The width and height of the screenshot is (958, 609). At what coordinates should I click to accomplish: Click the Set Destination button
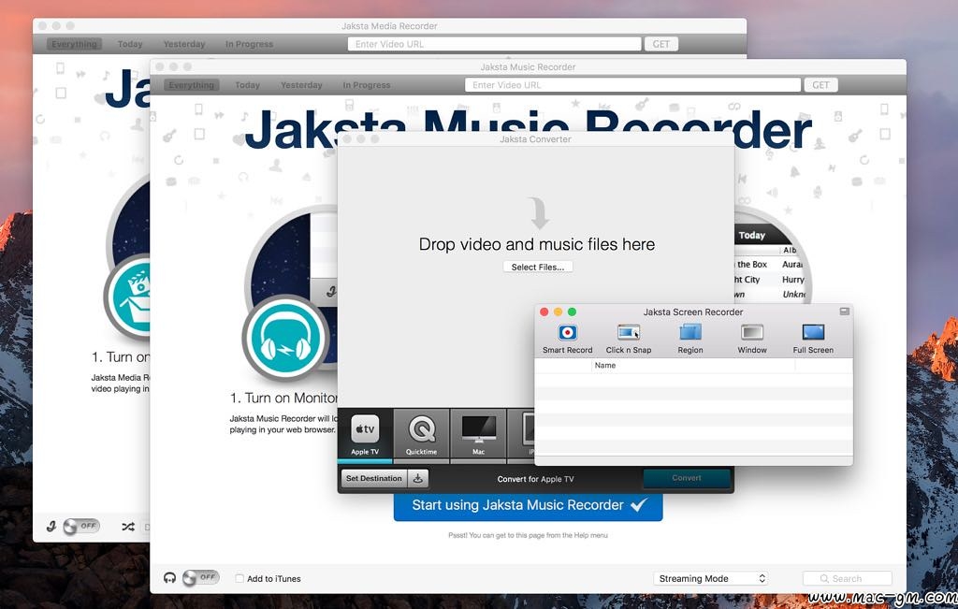(x=374, y=478)
